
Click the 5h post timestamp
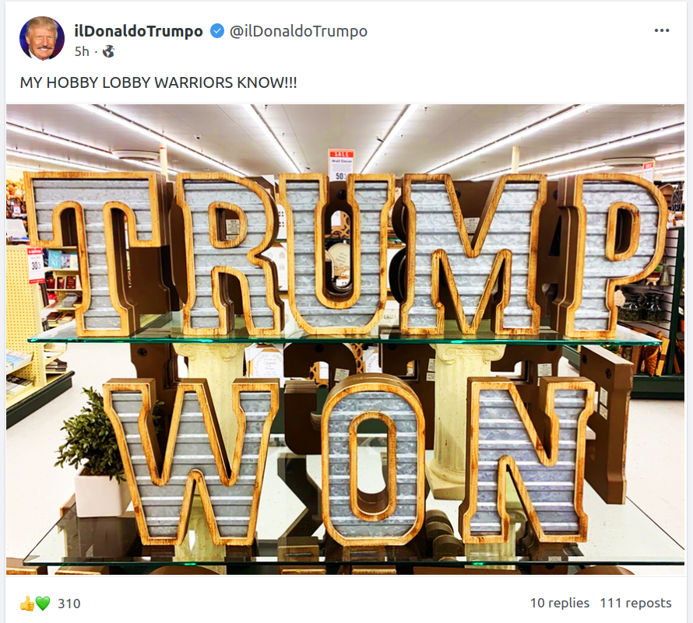82,51
